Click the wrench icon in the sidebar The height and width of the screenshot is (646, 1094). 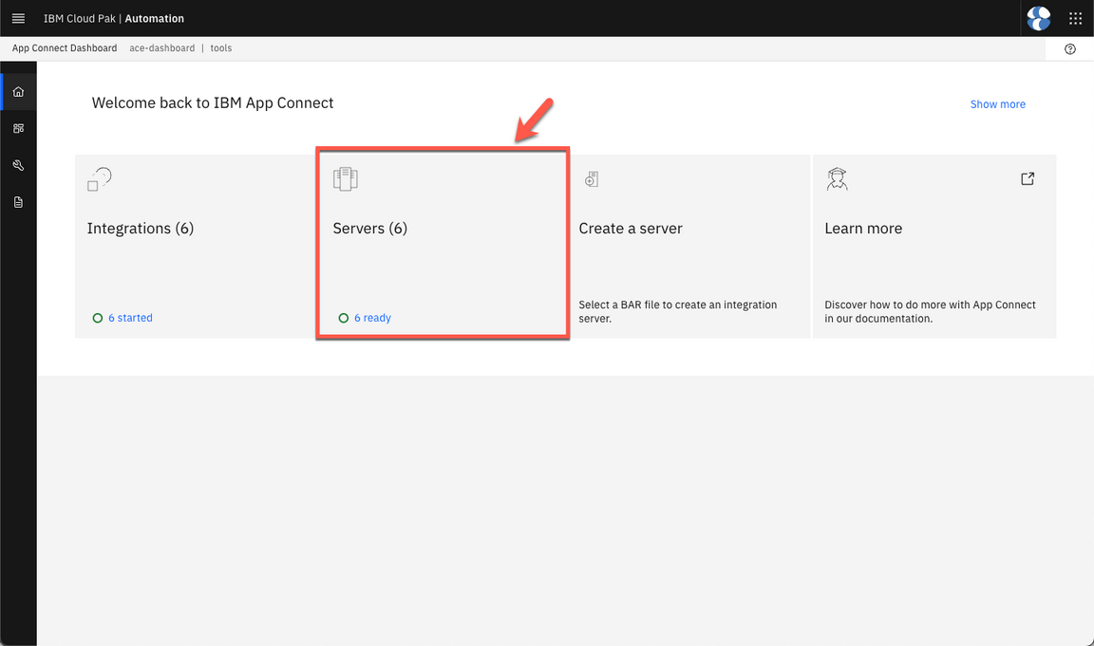[x=18, y=165]
